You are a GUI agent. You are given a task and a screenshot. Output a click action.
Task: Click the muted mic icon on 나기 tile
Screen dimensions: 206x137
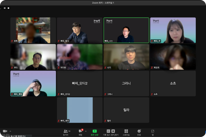pos(105,68)
